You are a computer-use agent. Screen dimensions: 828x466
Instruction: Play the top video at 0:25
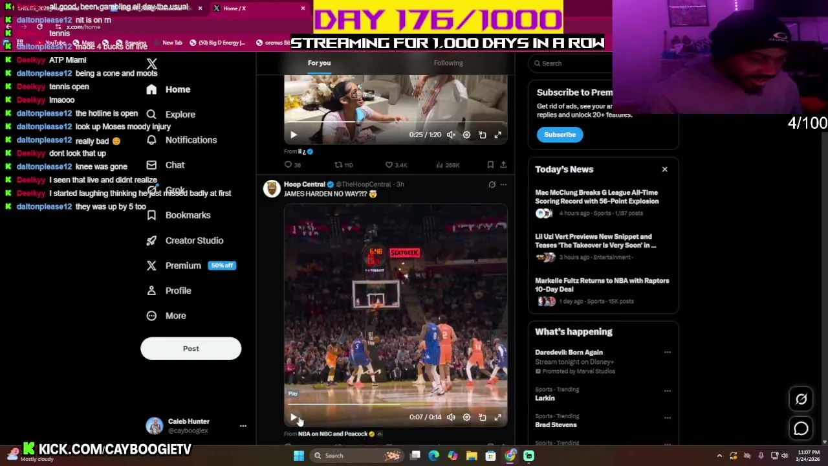click(x=293, y=135)
